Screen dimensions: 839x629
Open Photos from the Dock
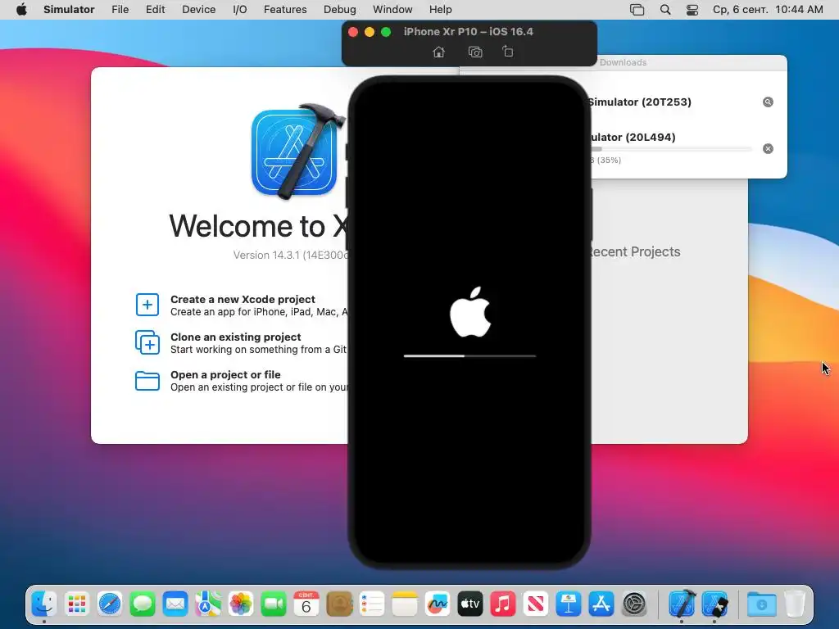[x=241, y=604]
